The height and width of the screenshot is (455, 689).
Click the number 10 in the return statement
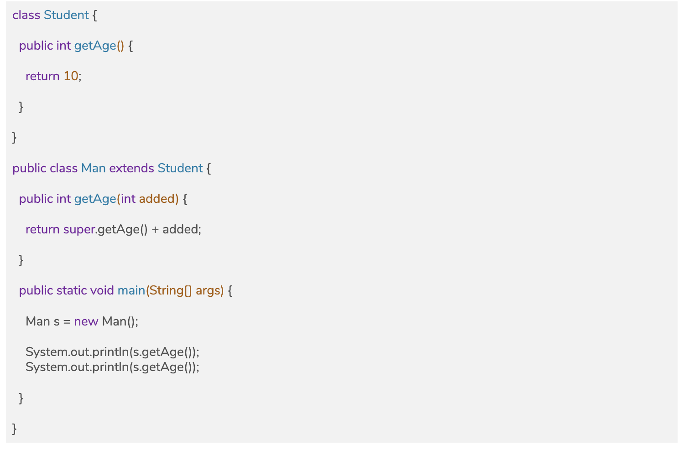pos(71,76)
